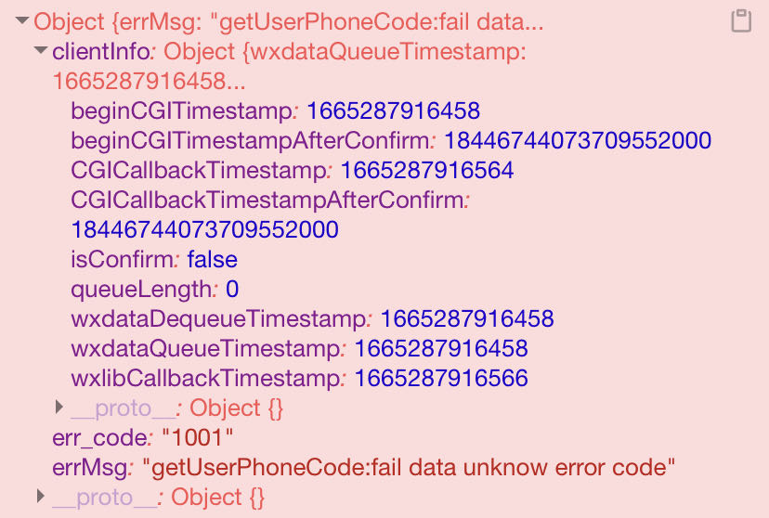Click the isConfirm false value
Screen dimensions: 769x518
pos(212,260)
